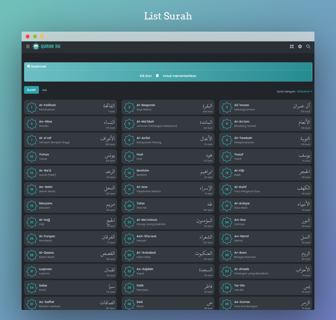Select the Surah tab

[31, 90]
